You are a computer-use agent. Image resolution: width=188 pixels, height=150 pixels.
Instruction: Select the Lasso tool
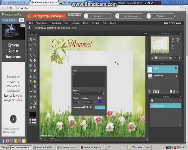(35, 44)
